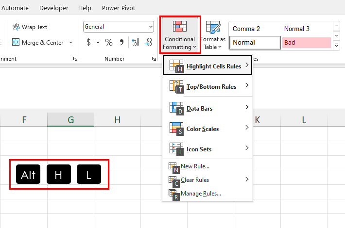
Task: Apply the Bad cell style swatch
Action: coord(307,43)
